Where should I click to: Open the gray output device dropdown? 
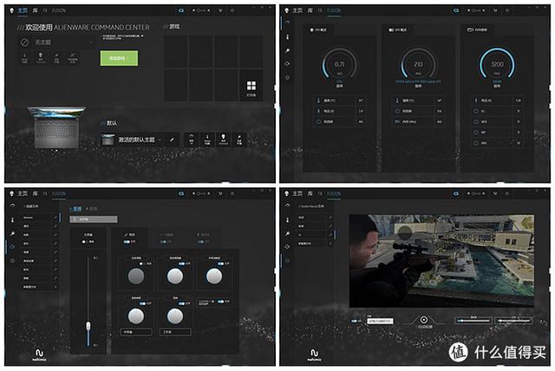(x=94, y=219)
